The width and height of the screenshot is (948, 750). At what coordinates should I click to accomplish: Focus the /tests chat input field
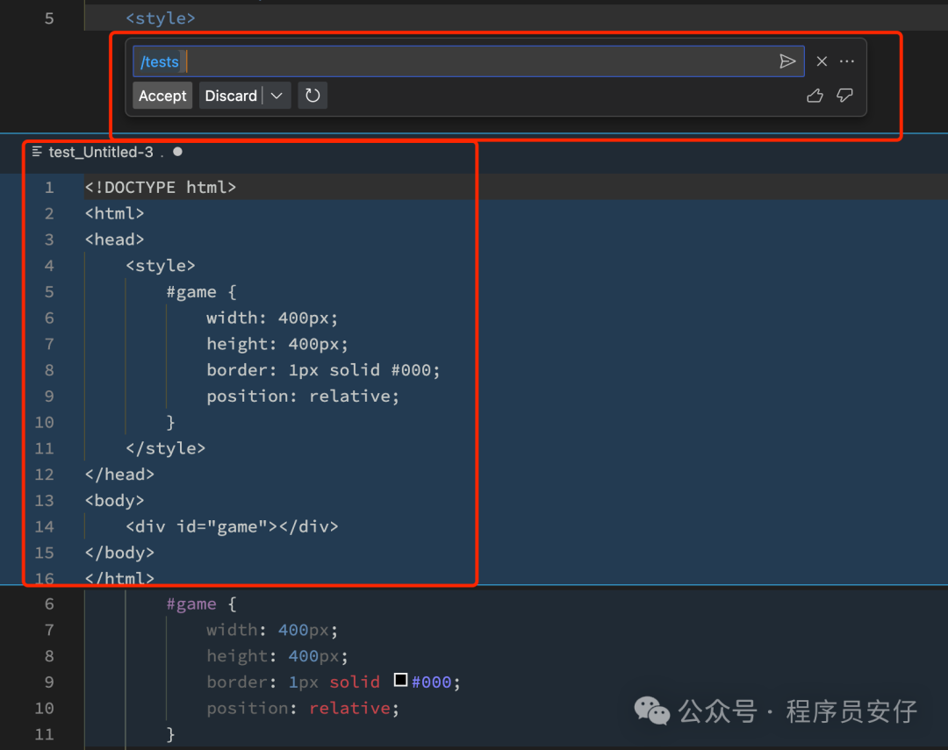474,61
